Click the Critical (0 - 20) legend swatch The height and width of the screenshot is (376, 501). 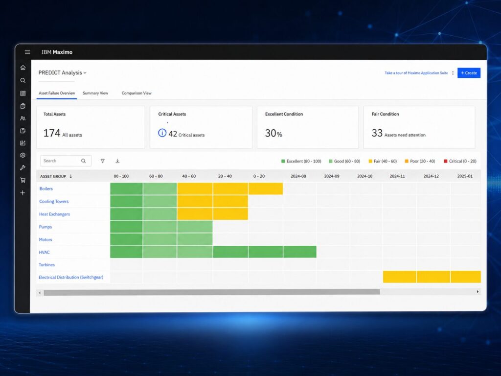445,161
